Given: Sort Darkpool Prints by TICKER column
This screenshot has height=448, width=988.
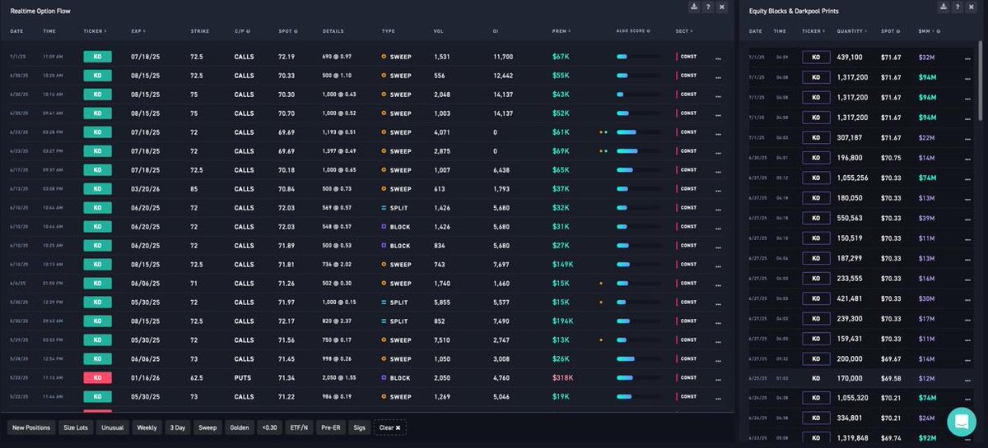Looking at the screenshot, I should click(813, 31).
